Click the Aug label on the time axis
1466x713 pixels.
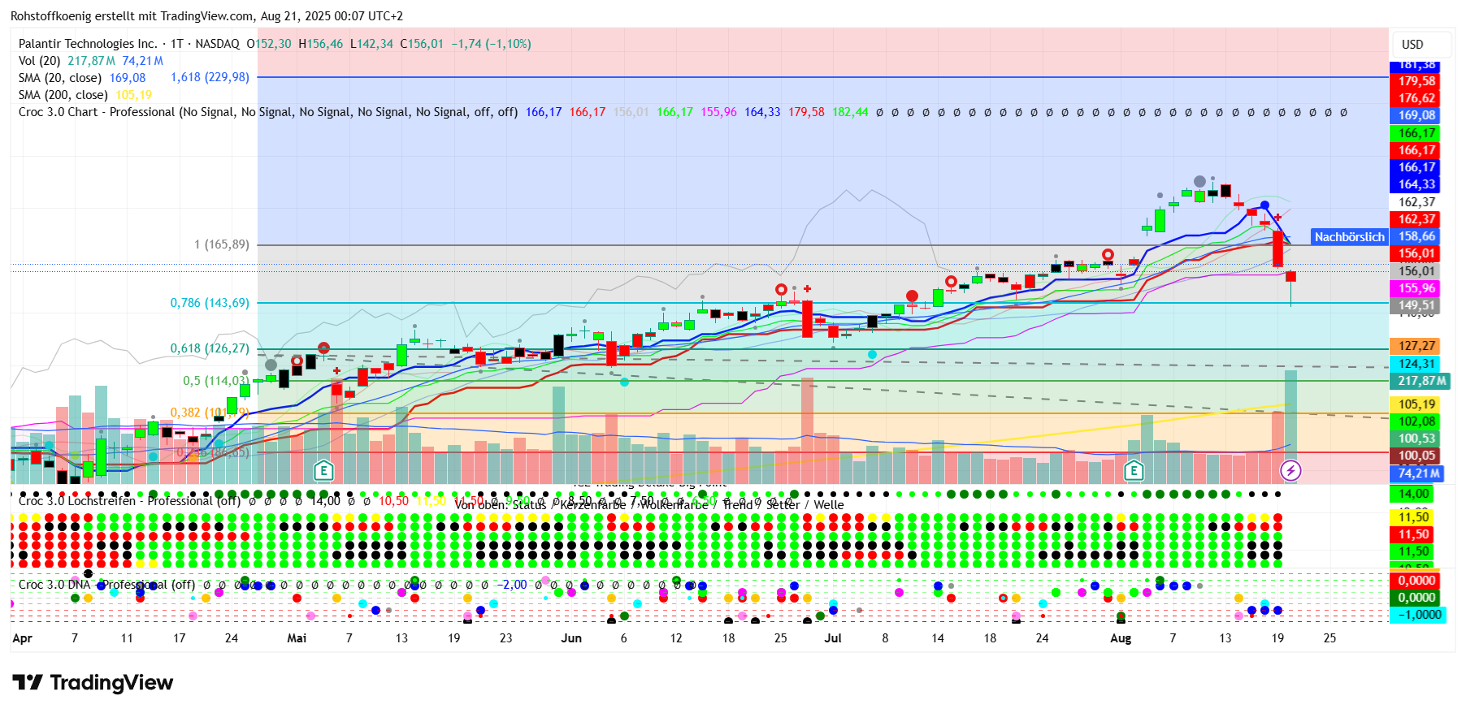[x=1121, y=638]
